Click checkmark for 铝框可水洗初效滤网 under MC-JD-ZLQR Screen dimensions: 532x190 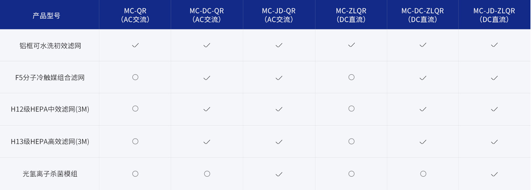pos(494,45)
